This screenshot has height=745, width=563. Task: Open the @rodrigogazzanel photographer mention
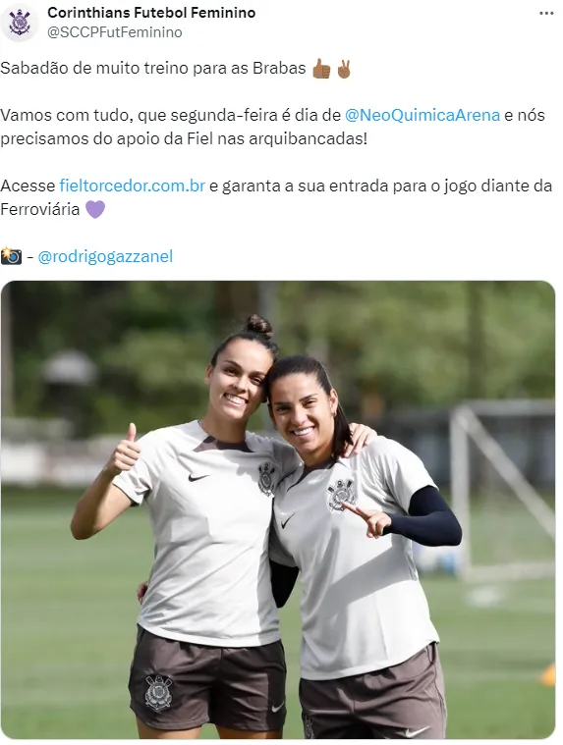(105, 256)
